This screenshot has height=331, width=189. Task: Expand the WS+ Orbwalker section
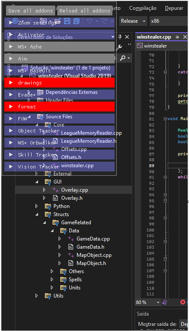[x=59, y=143]
